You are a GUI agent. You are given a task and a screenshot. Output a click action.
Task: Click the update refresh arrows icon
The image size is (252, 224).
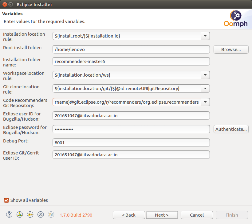[51, 215]
